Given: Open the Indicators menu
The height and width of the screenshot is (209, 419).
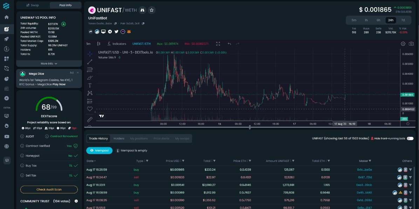Looking at the screenshot, I should click(117, 44).
